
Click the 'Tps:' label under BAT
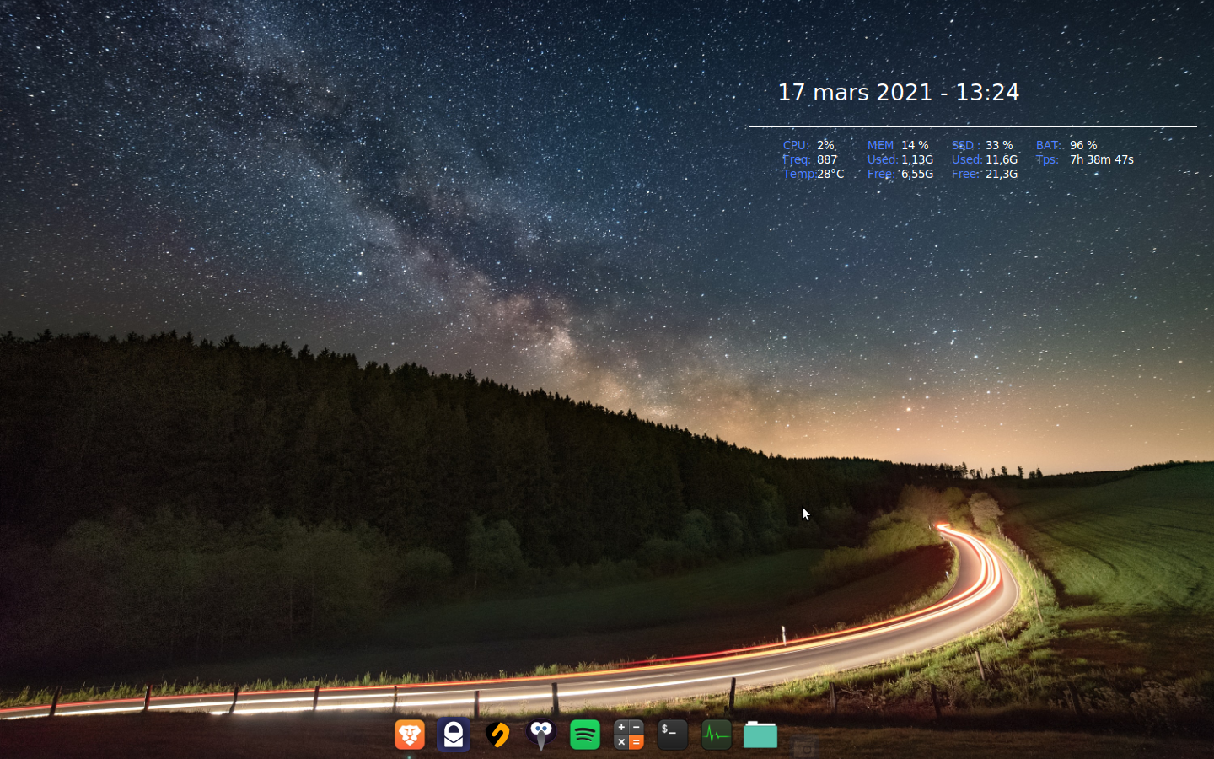point(1047,159)
